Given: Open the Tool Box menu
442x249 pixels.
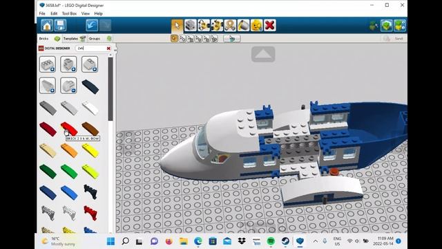Looking at the screenshot, I should coord(69,14).
